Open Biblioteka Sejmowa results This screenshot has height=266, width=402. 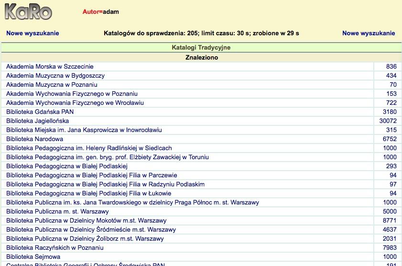pyautogui.click(x=33, y=257)
